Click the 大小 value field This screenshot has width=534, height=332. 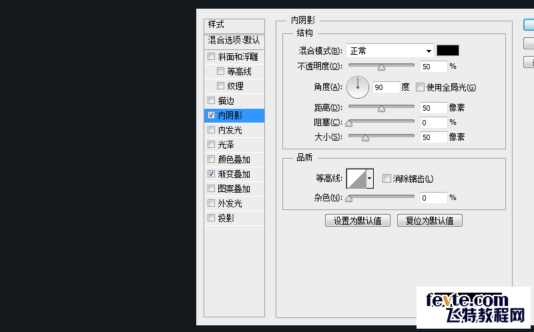tap(433, 137)
